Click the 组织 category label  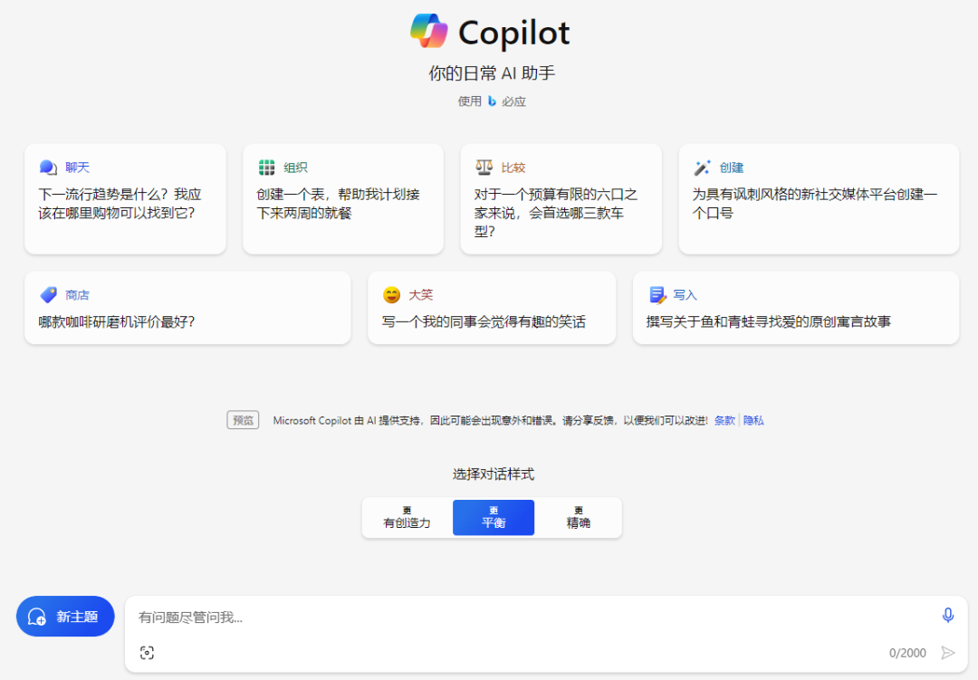tap(295, 168)
